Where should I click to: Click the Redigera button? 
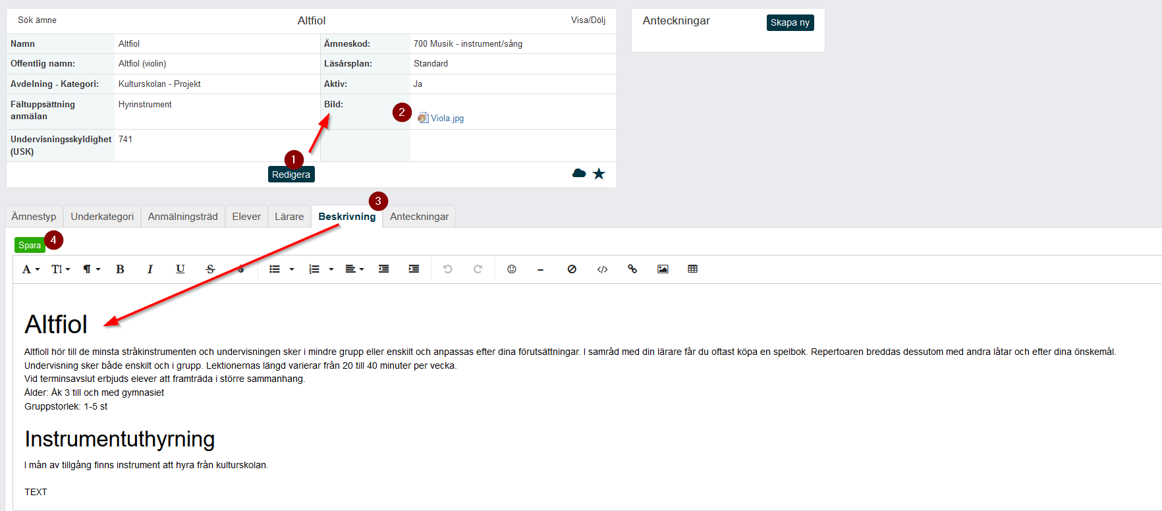tap(291, 175)
